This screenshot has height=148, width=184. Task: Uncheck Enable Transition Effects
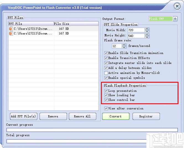(106, 58)
